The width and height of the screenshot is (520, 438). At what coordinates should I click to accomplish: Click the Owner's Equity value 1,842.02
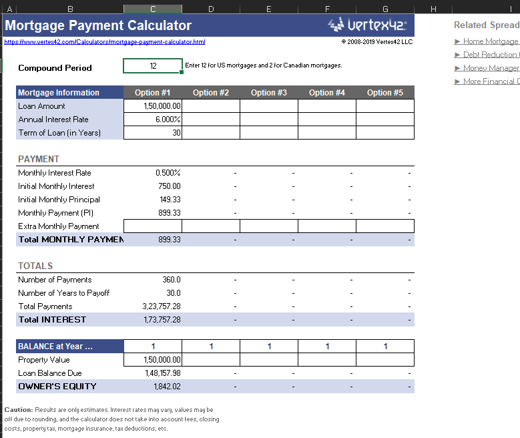[x=167, y=386]
